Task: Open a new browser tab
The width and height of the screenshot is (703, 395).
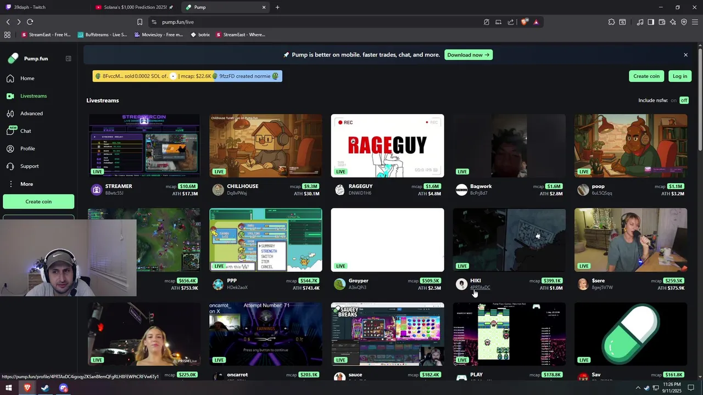Action: tap(277, 7)
